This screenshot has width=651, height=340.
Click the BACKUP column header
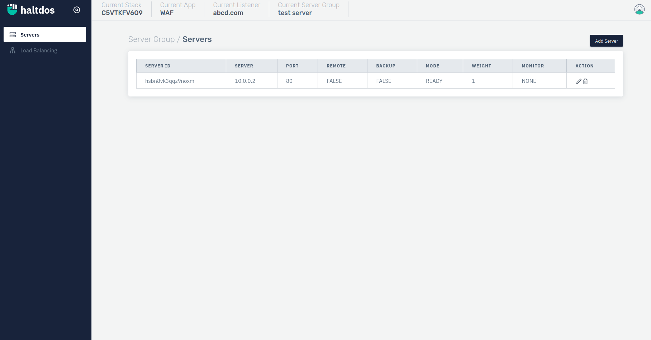click(392, 66)
